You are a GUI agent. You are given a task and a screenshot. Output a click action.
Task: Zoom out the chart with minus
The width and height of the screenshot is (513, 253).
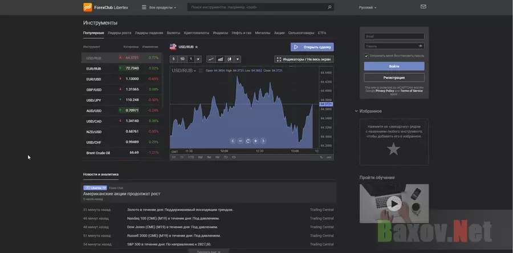point(240,141)
